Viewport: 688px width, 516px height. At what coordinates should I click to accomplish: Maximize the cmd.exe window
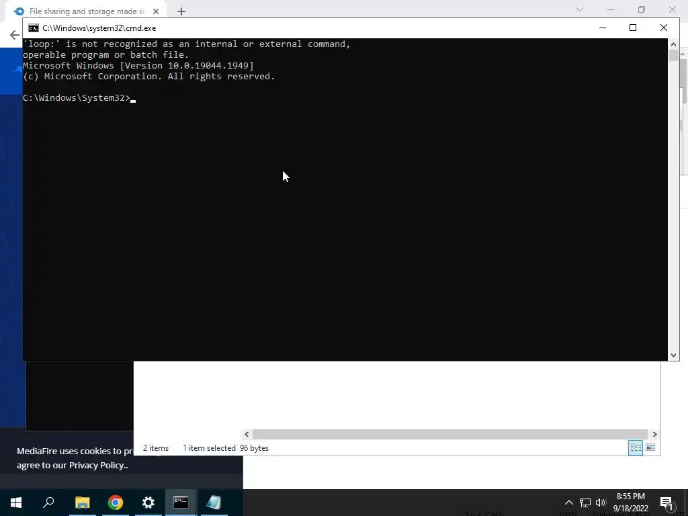(x=633, y=28)
